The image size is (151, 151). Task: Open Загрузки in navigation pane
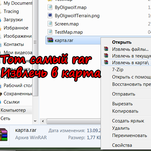13,20
